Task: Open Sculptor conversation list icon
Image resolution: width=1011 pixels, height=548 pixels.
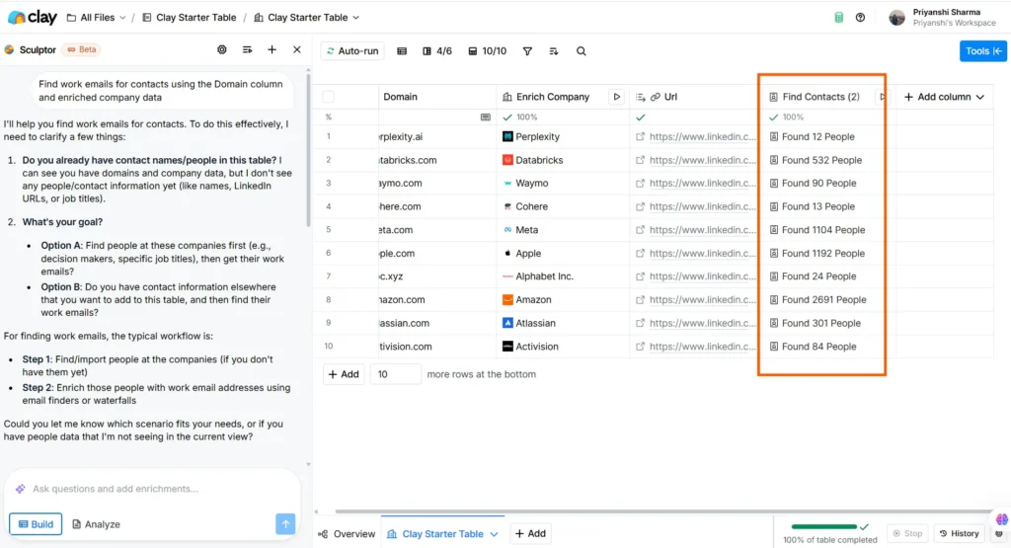Action: tap(247, 49)
